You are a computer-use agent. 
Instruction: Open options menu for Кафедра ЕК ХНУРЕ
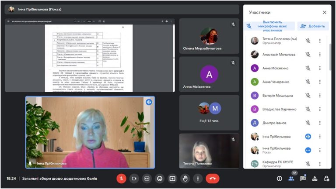tap(320, 164)
